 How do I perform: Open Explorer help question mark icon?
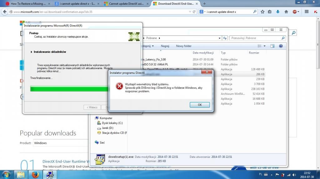(x=281, y=46)
